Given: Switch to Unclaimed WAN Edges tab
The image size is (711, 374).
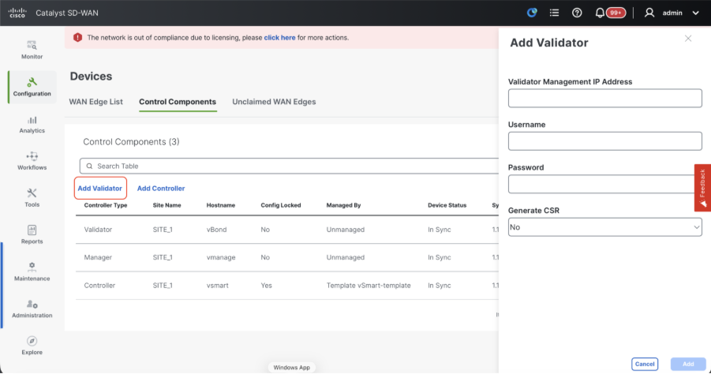Looking at the screenshot, I should [274, 102].
